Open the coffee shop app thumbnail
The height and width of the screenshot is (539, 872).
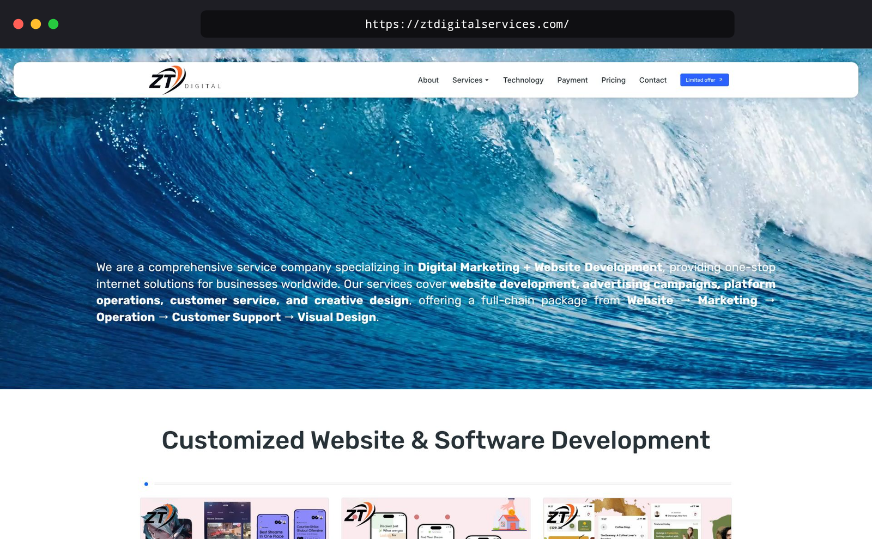(637, 518)
